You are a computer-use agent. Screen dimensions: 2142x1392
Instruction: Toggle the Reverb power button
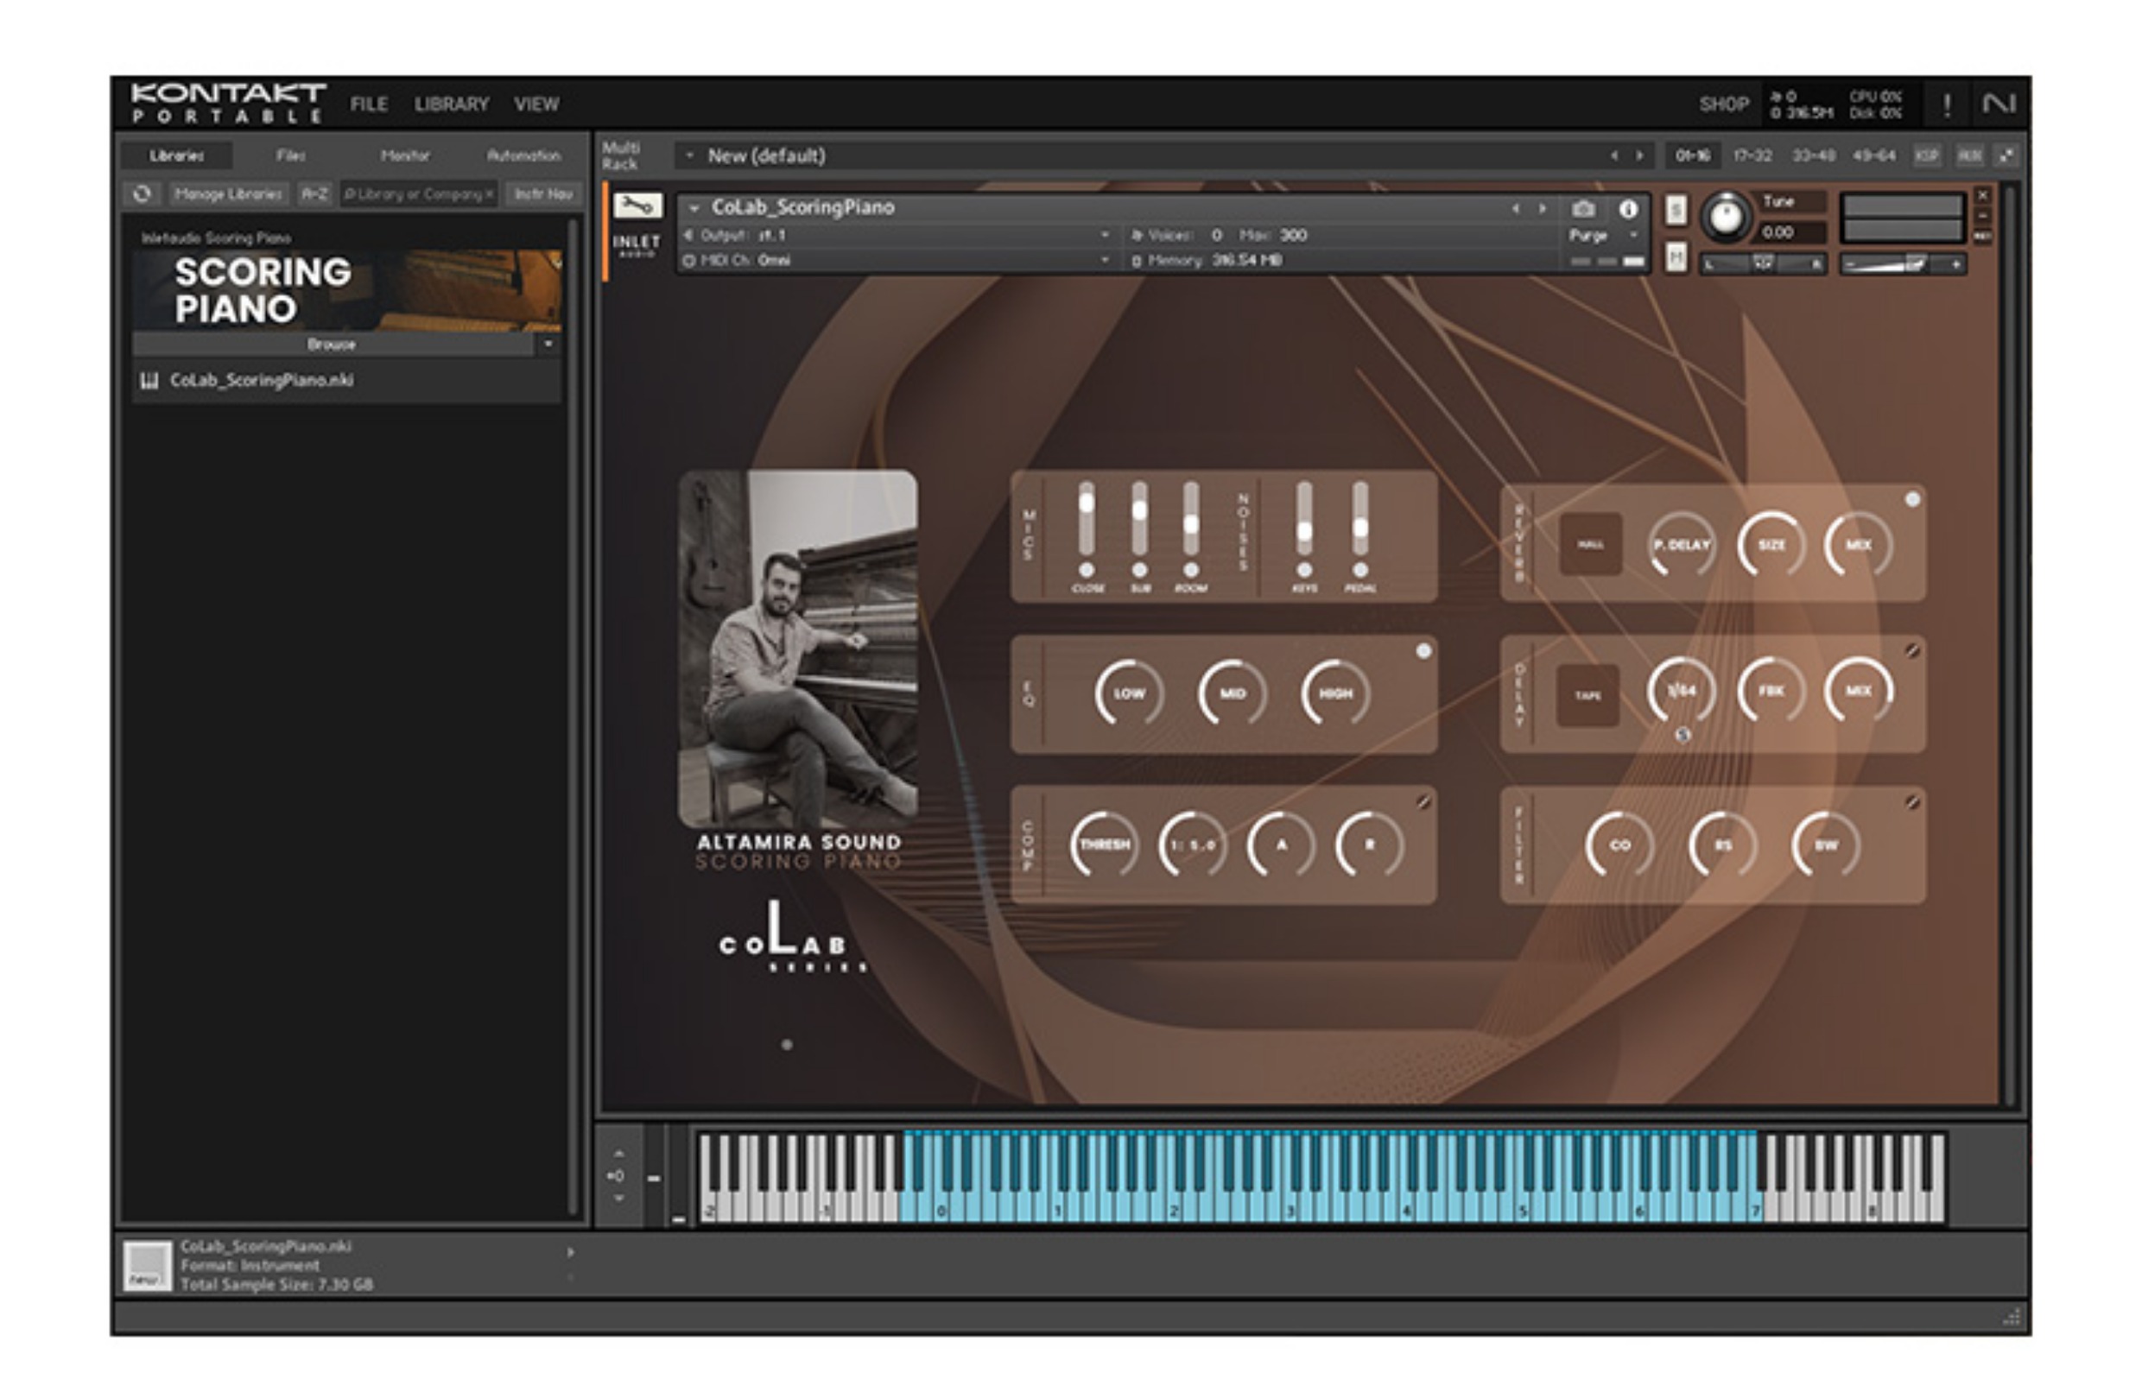tap(1912, 499)
